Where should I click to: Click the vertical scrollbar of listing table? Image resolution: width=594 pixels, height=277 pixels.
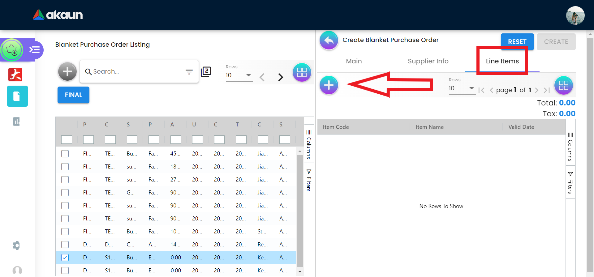(300, 210)
